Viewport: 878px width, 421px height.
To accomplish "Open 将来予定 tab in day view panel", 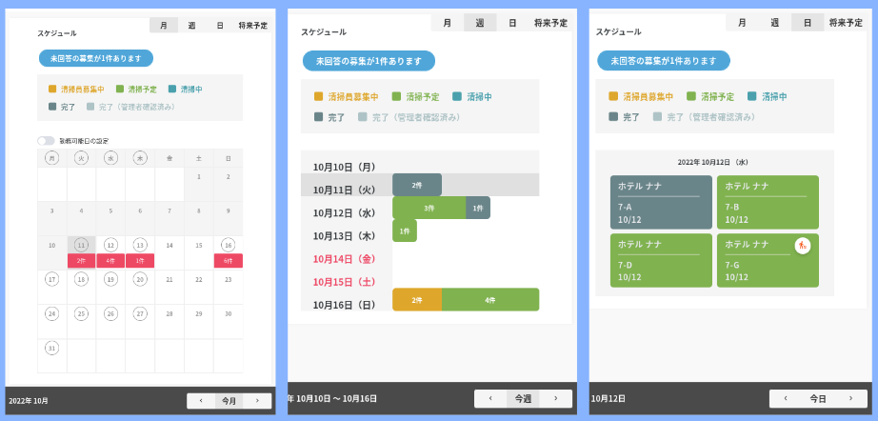I will coord(846,23).
